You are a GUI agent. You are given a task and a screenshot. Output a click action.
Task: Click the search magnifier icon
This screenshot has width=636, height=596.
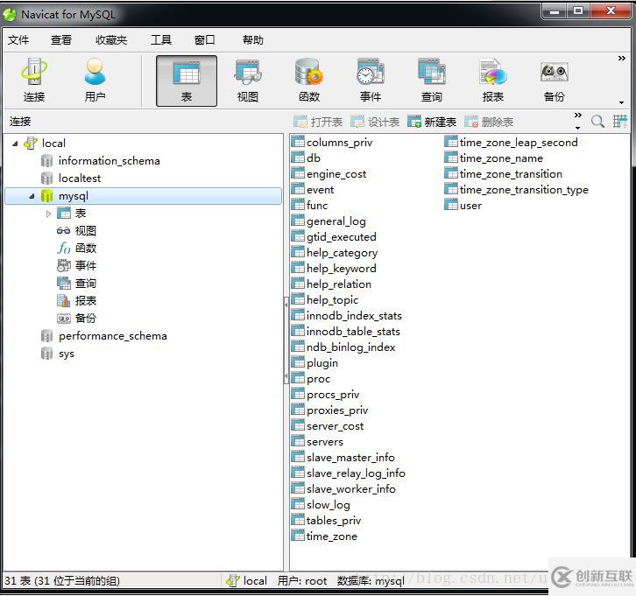point(597,122)
